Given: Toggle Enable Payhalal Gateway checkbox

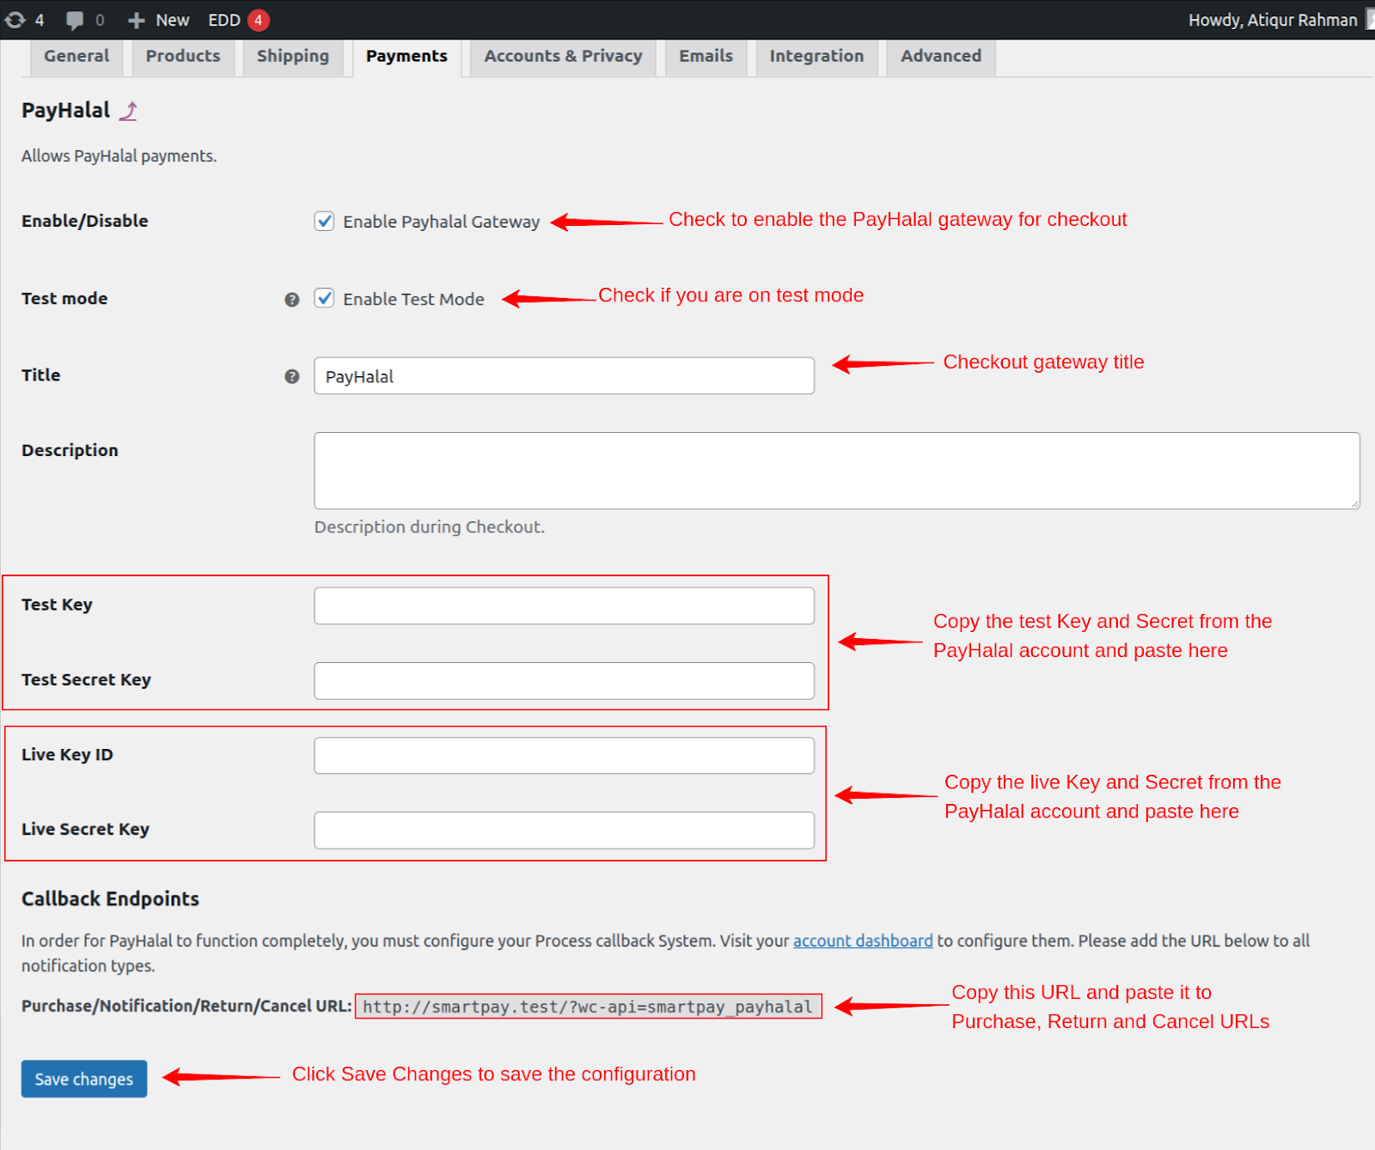Looking at the screenshot, I should (324, 222).
